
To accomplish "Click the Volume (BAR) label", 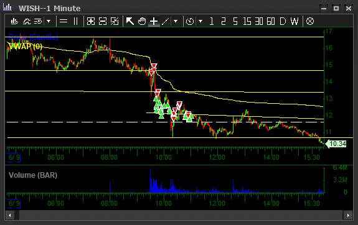I will tap(33, 175).
